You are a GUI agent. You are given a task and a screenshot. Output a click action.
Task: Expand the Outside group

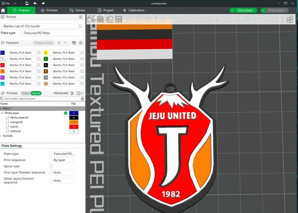click(1, 136)
